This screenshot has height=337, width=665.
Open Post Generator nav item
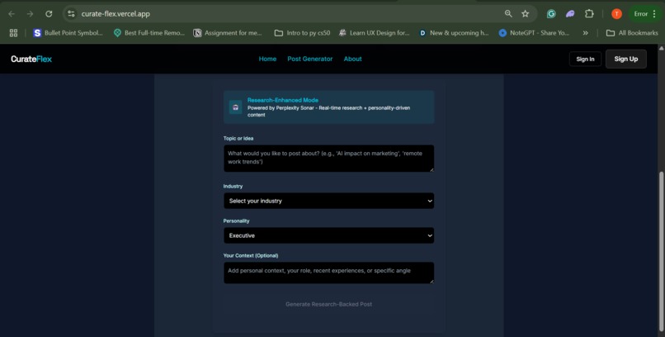click(x=310, y=59)
